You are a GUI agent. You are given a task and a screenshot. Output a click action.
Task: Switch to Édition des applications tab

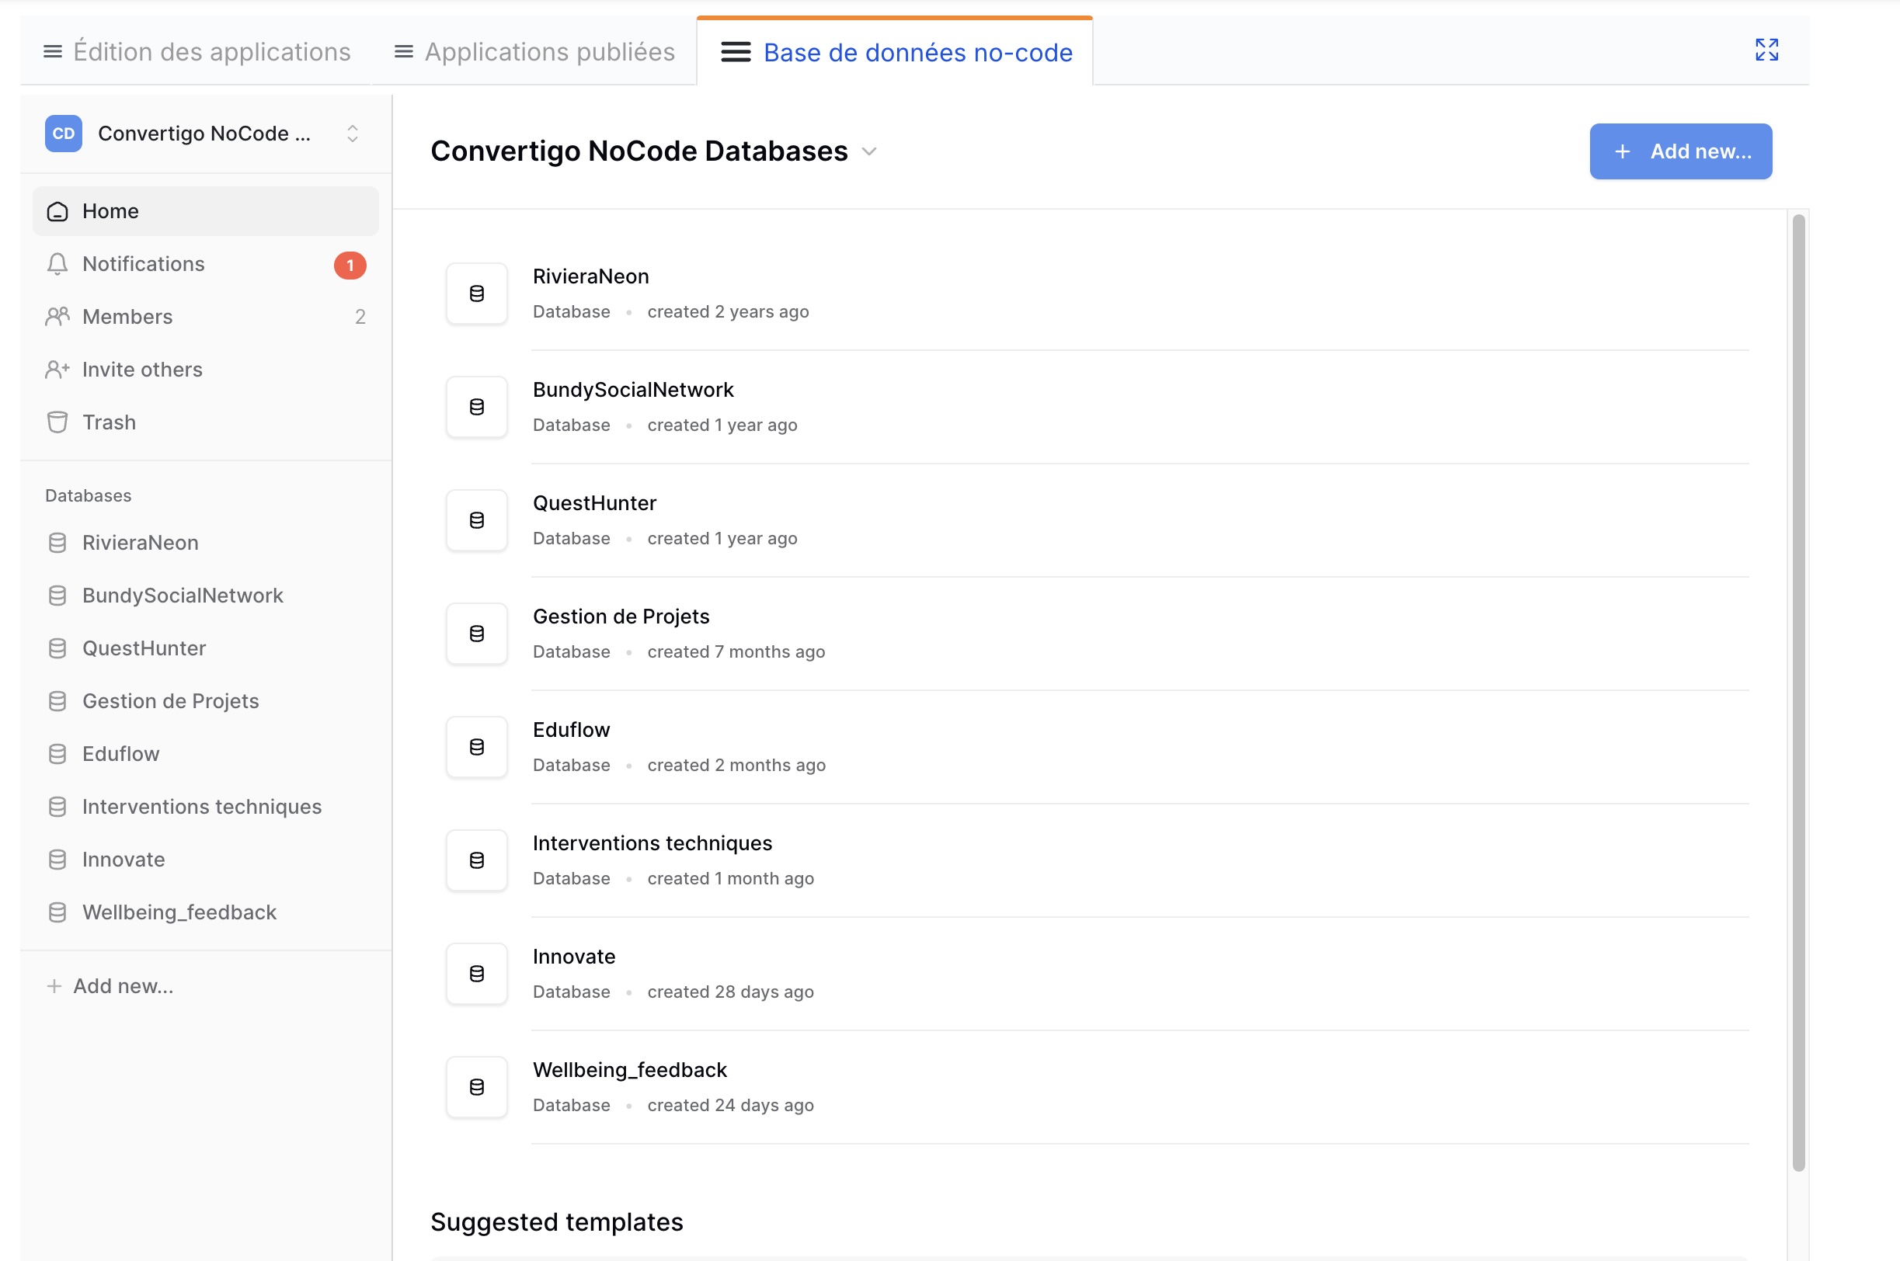point(197,51)
